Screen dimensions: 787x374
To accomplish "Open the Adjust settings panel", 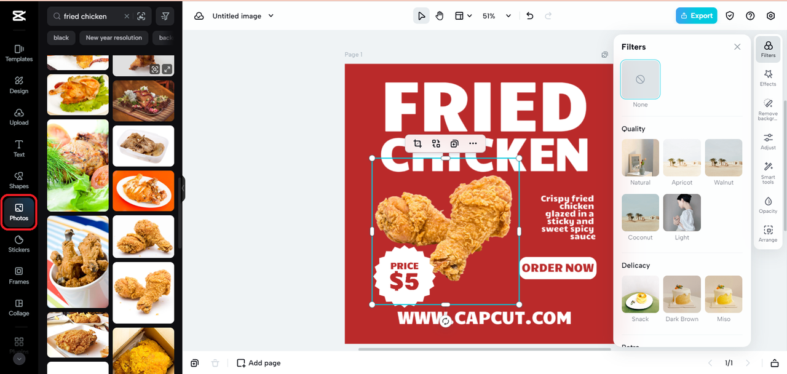I will coord(768,141).
